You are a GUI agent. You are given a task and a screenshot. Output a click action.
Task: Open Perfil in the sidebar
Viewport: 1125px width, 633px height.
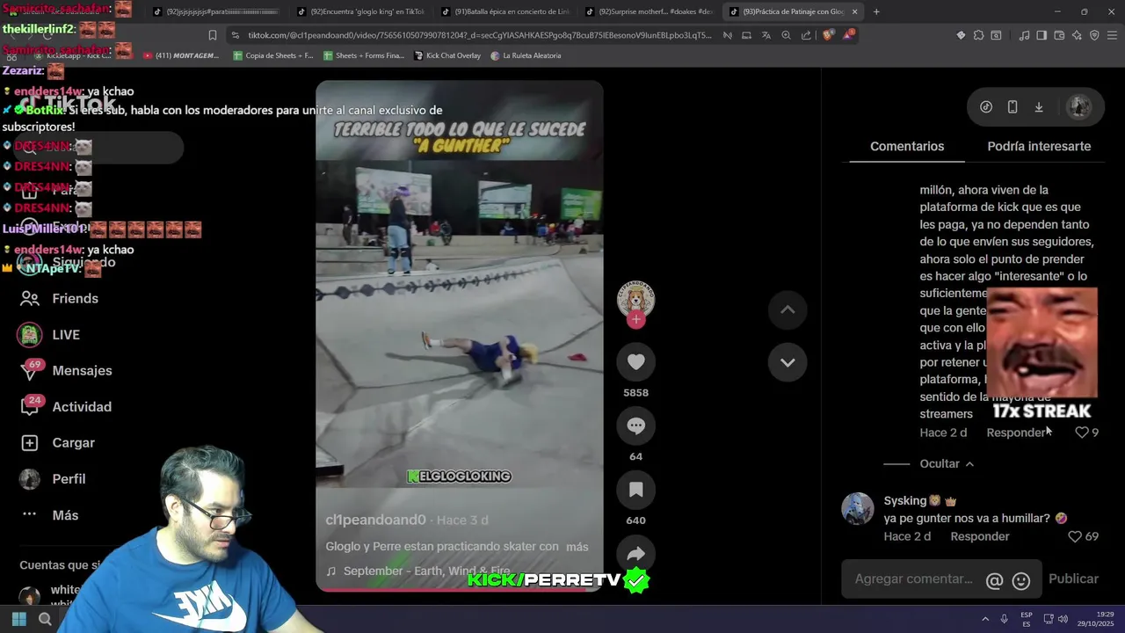tap(54, 479)
